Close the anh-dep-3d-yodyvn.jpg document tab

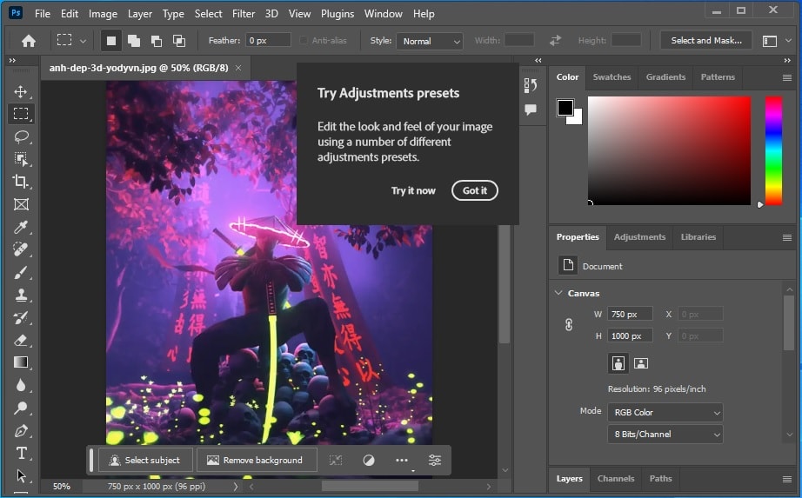[x=238, y=68]
